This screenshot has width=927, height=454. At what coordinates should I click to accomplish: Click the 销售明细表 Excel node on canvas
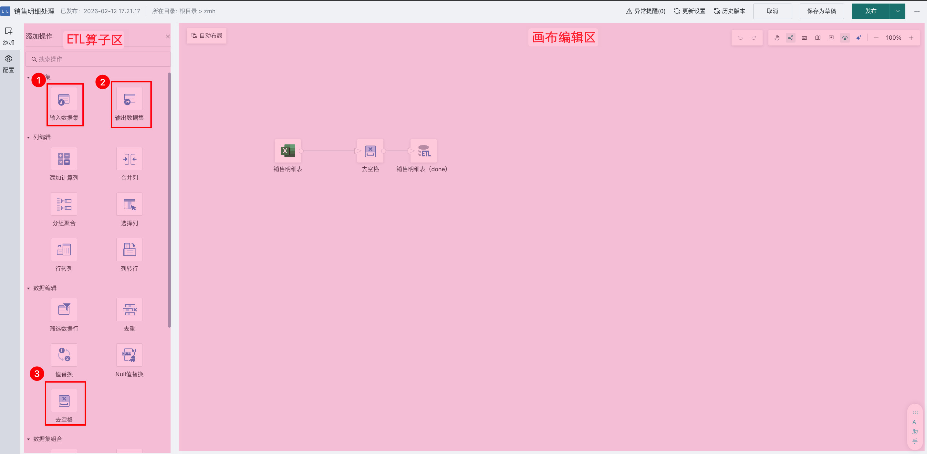tap(287, 151)
